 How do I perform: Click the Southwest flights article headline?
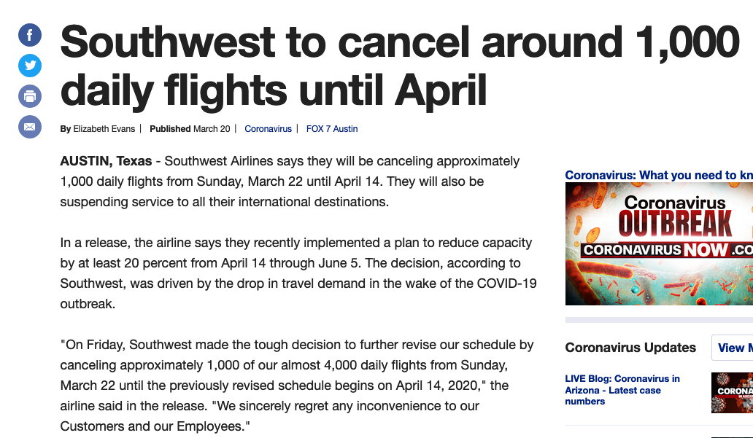[x=400, y=66]
